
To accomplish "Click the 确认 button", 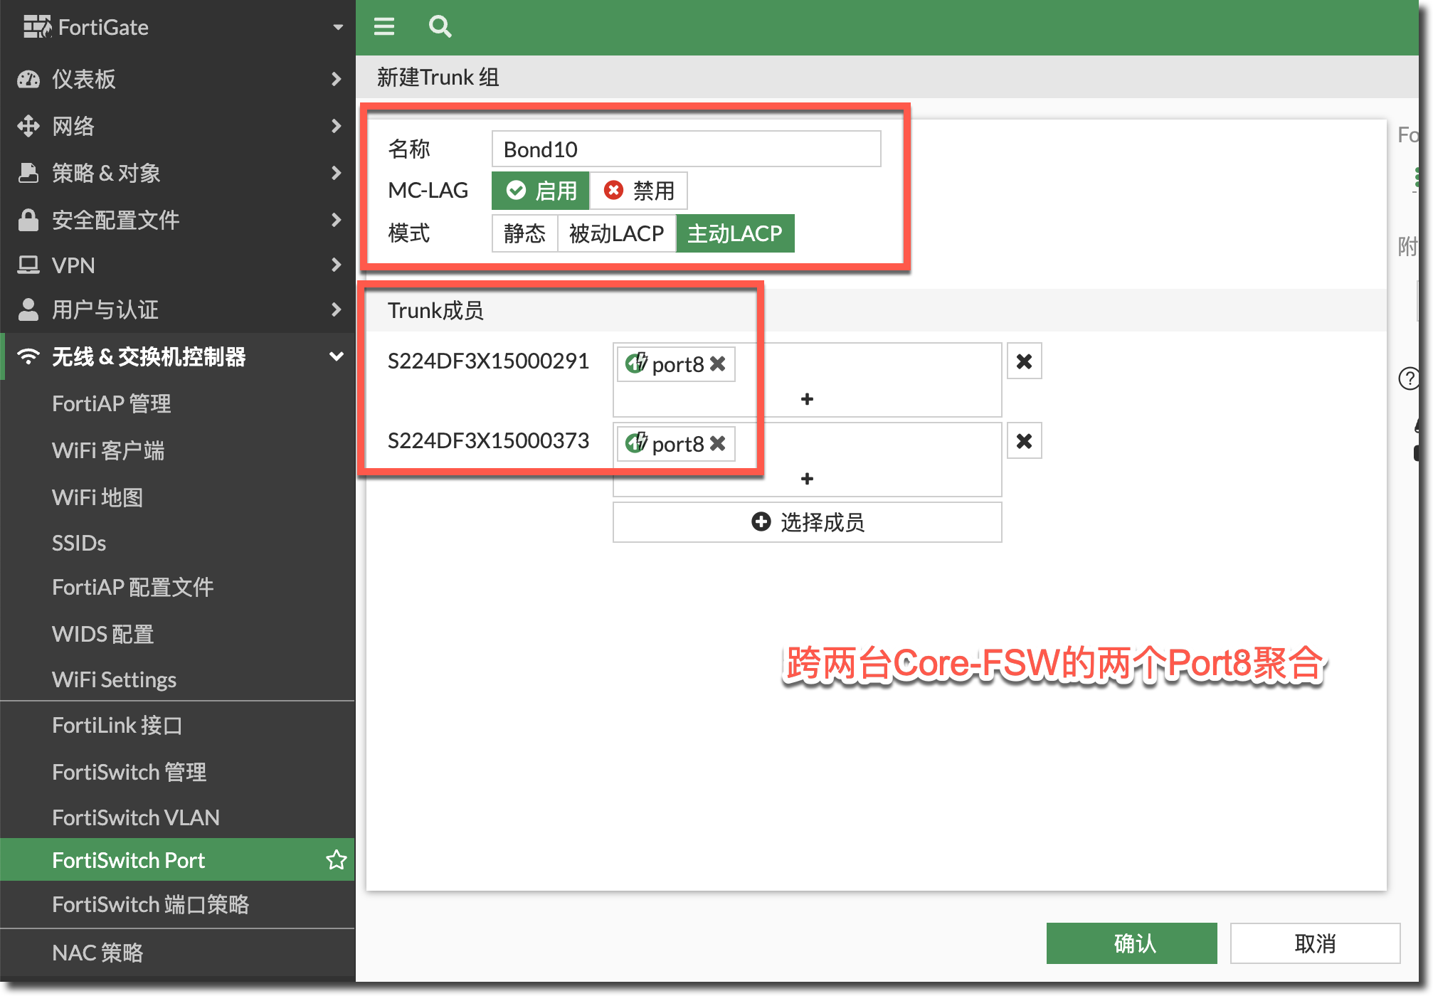I will click(x=1131, y=943).
